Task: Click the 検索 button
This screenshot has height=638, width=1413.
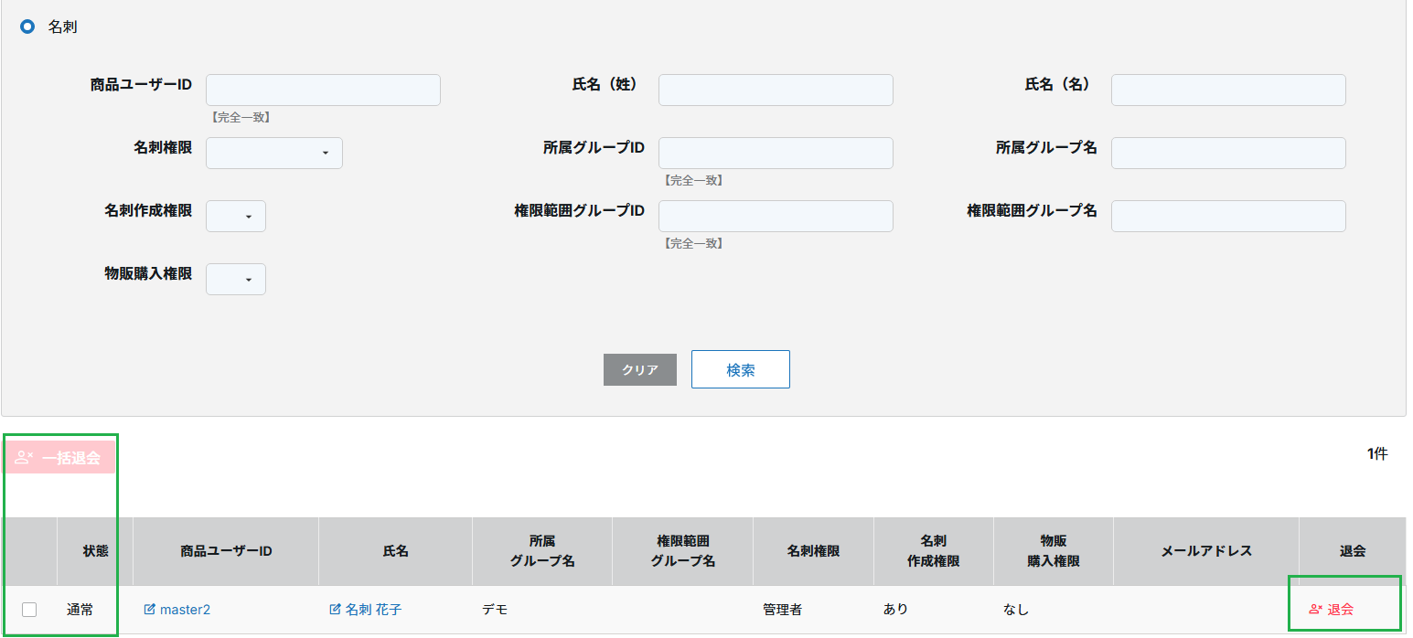Action: (x=740, y=369)
